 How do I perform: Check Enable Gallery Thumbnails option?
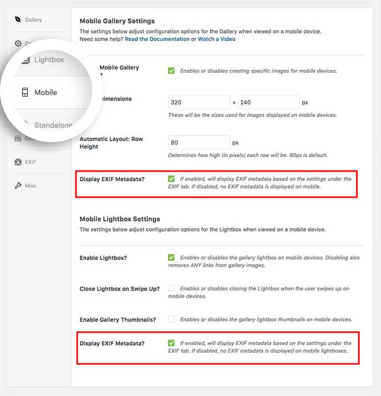coord(171,319)
